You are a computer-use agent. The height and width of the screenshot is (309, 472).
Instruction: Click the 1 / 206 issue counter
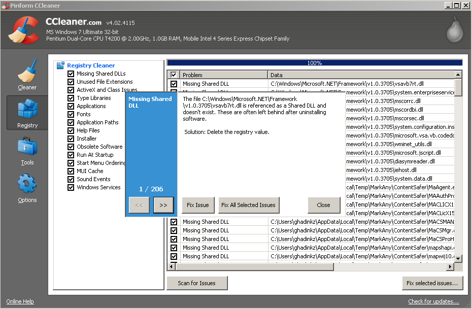pyautogui.click(x=151, y=189)
